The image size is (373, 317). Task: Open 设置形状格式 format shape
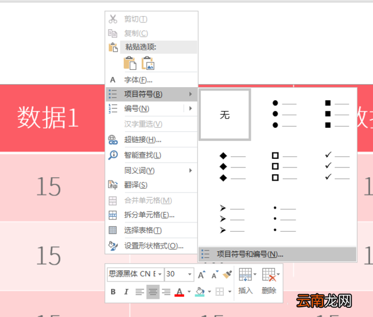click(x=151, y=246)
